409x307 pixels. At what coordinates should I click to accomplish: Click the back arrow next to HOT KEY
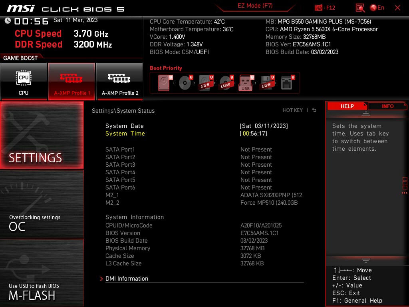pyautogui.click(x=314, y=110)
